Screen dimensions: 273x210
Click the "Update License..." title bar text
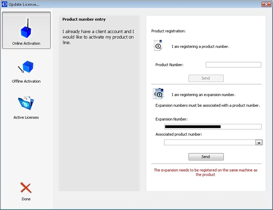pyautogui.click(x=24, y=4)
